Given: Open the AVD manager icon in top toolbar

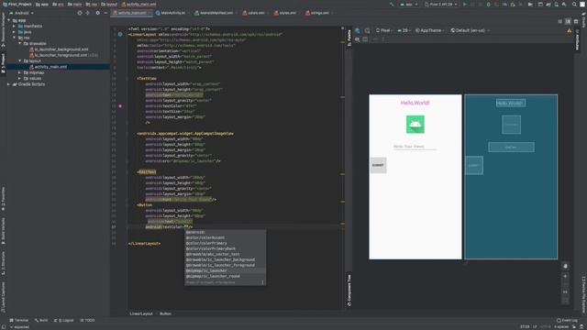Looking at the screenshot, I should click(x=557, y=5).
